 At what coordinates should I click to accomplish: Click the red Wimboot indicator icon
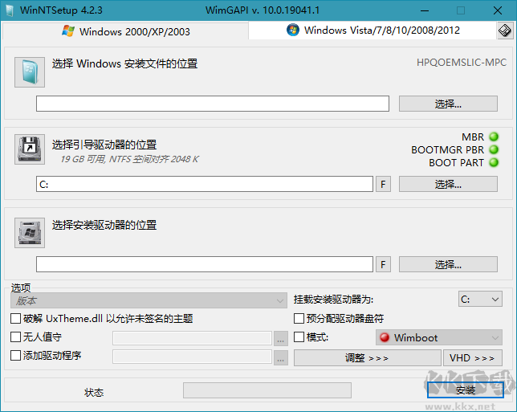coord(385,337)
